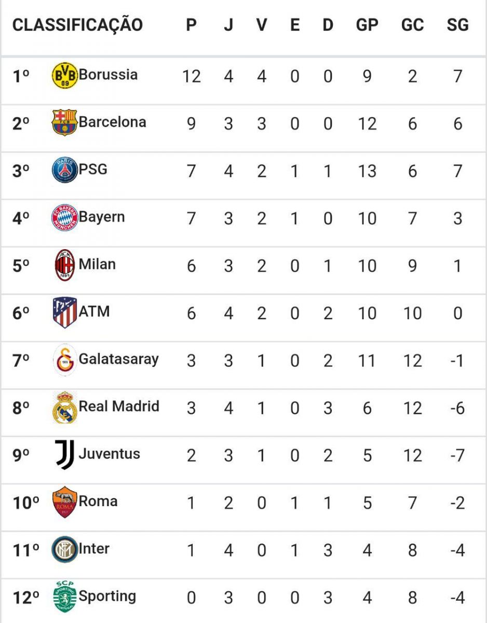Open the Borussia team name
This screenshot has width=487, height=623.
pyautogui.click(x=108, y=74)
